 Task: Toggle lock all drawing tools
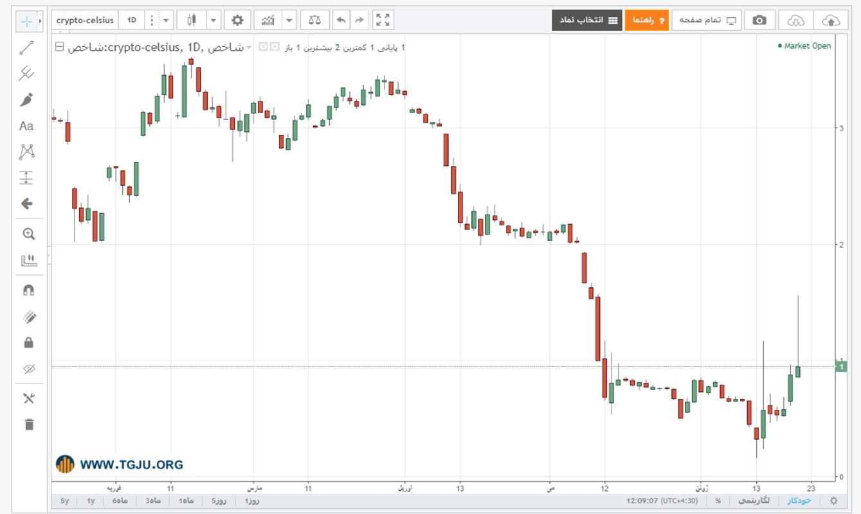click(x=28, y=342)
